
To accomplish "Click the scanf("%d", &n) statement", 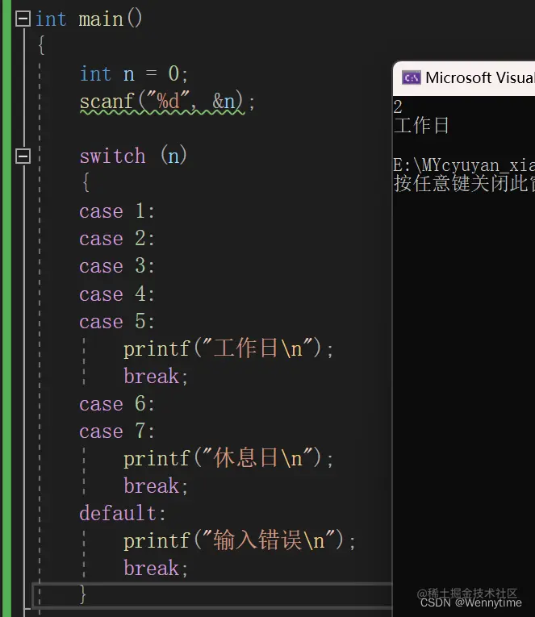I will pyautogui.click(x=167, y=102).
